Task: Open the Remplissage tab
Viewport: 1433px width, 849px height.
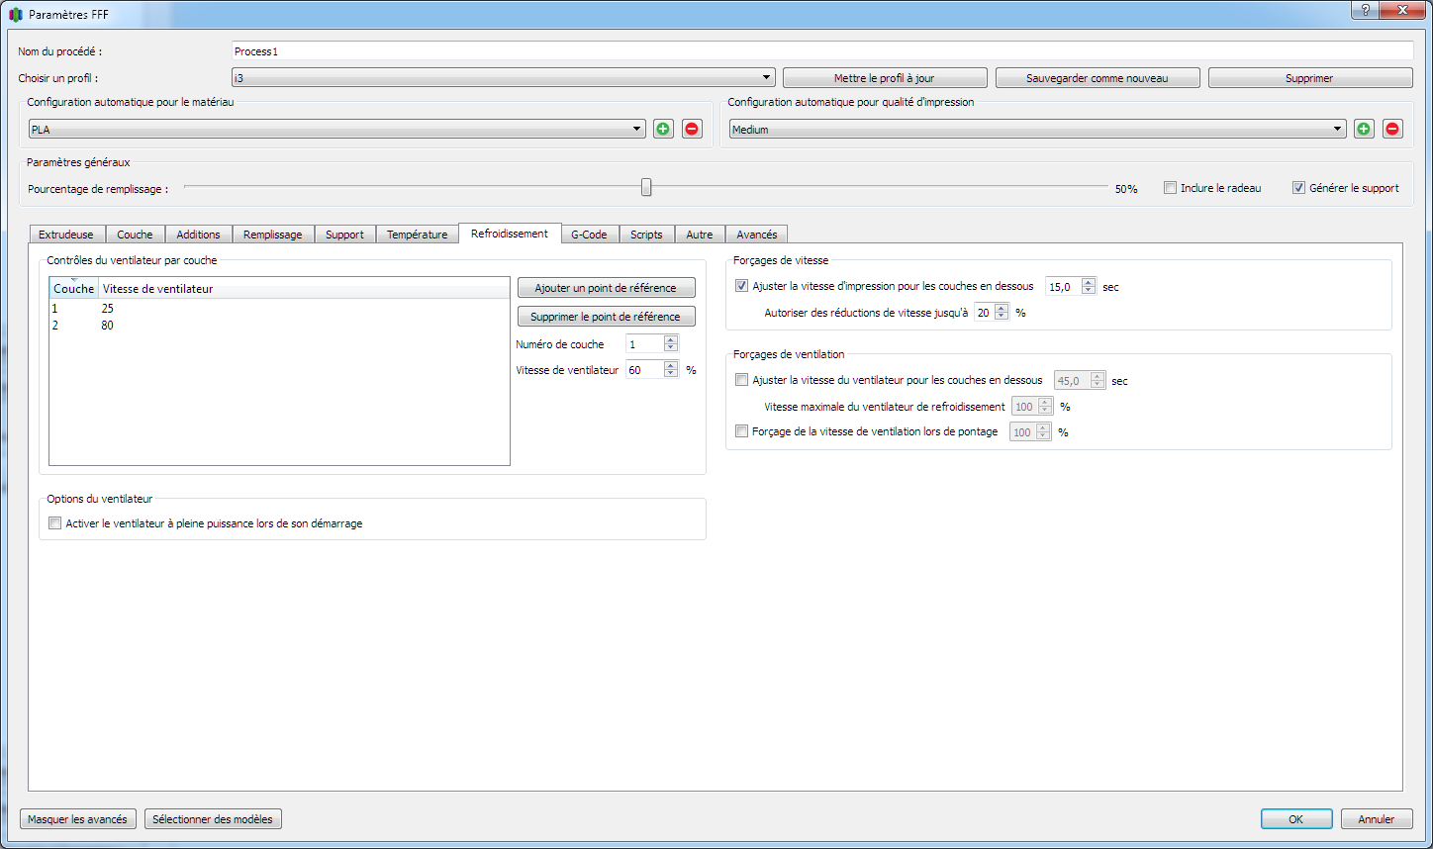Action: 273,235
